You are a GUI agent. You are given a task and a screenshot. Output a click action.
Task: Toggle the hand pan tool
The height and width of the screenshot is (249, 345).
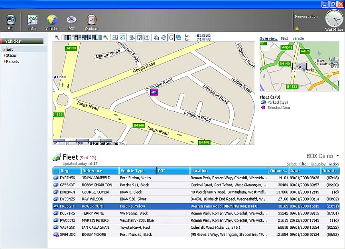coord(123,38)
